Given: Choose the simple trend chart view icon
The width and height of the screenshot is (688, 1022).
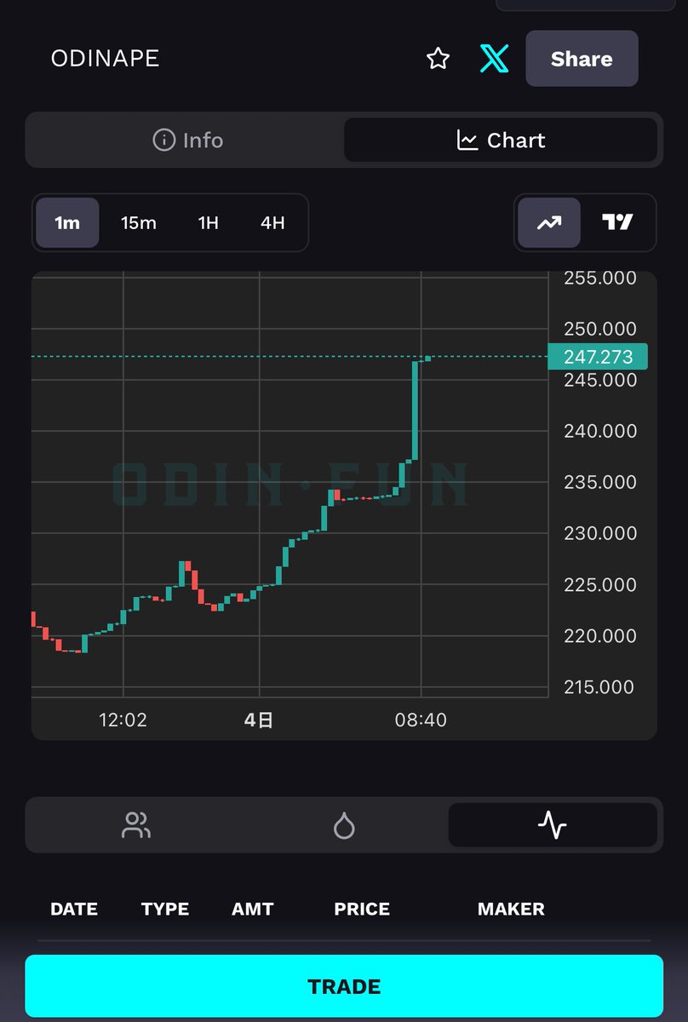Looking at the screenshot, I should [549, 223].
